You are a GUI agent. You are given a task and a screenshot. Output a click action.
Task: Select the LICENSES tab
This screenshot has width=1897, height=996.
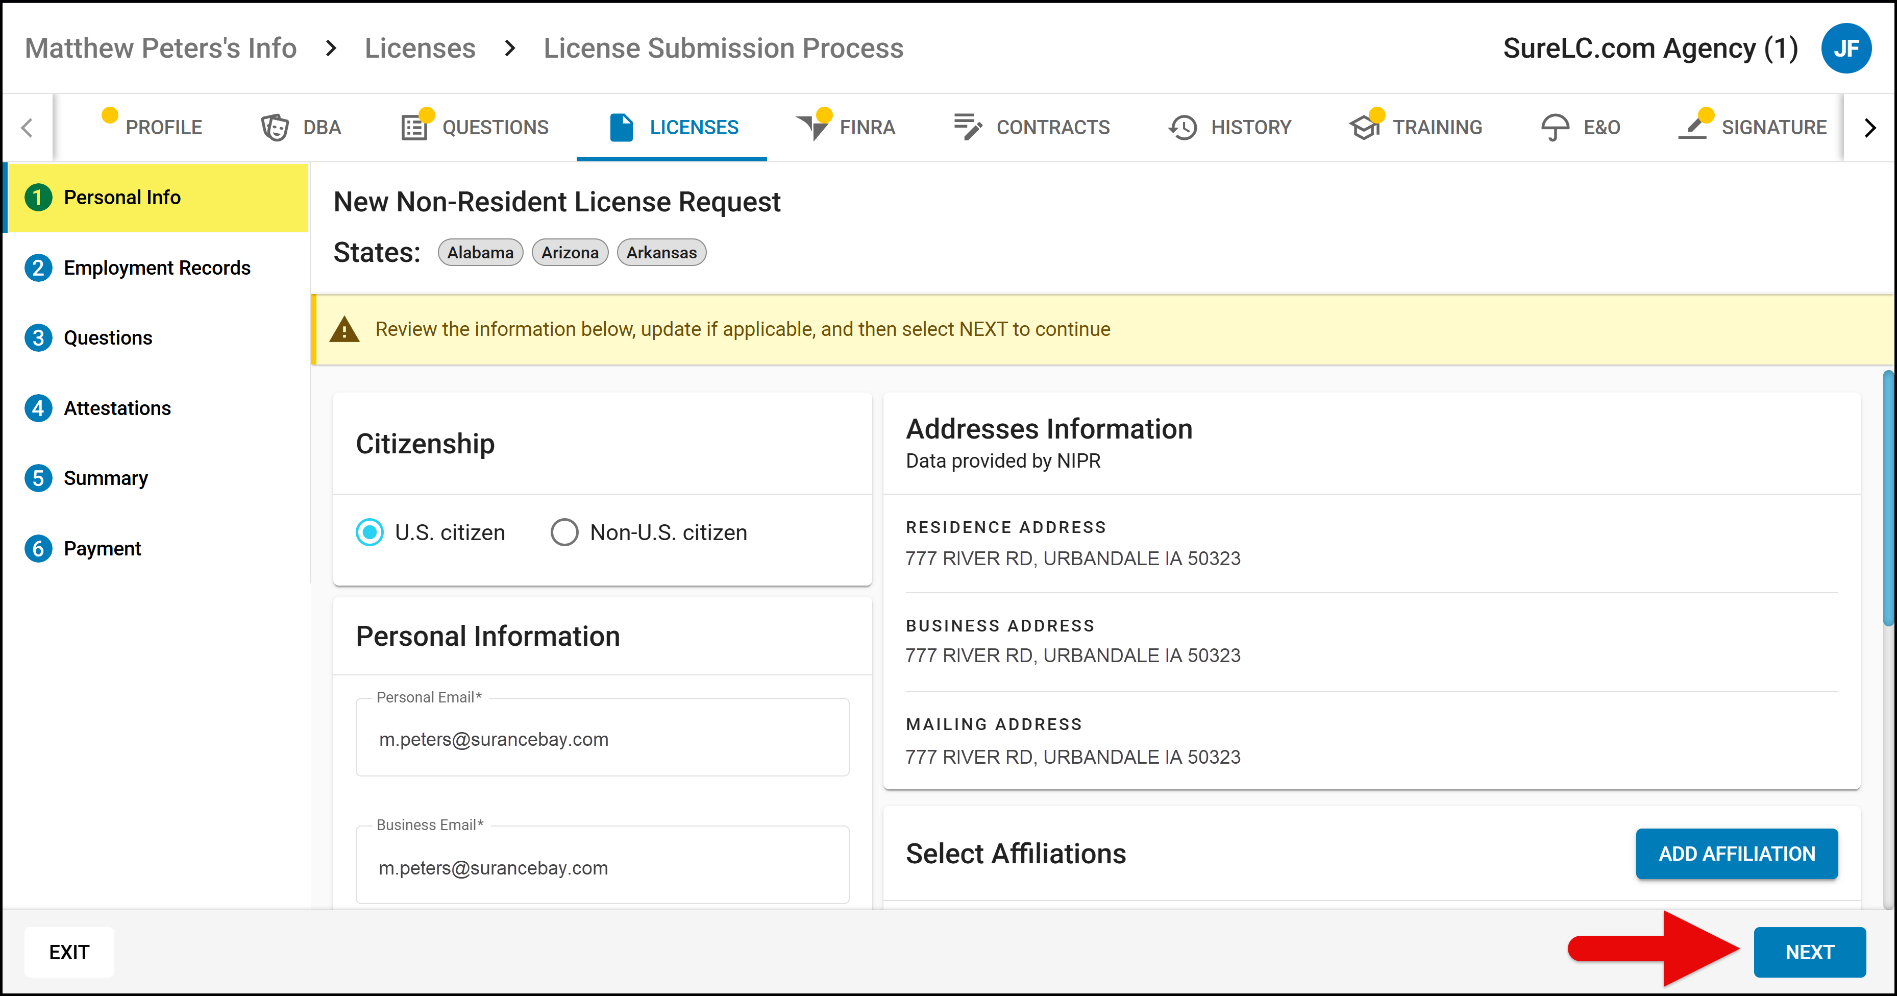(x=672, y=128)
